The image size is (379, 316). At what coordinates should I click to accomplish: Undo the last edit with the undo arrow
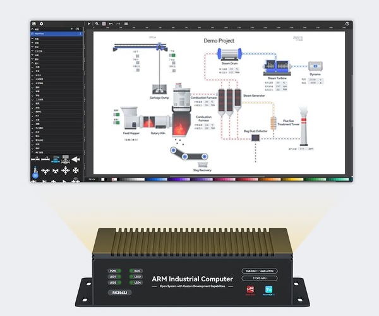click(111, 23)
